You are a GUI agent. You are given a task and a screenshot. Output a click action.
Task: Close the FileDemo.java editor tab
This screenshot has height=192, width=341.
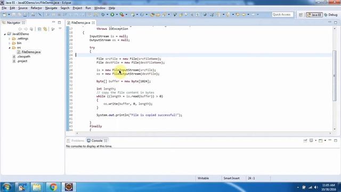[93, 22]
